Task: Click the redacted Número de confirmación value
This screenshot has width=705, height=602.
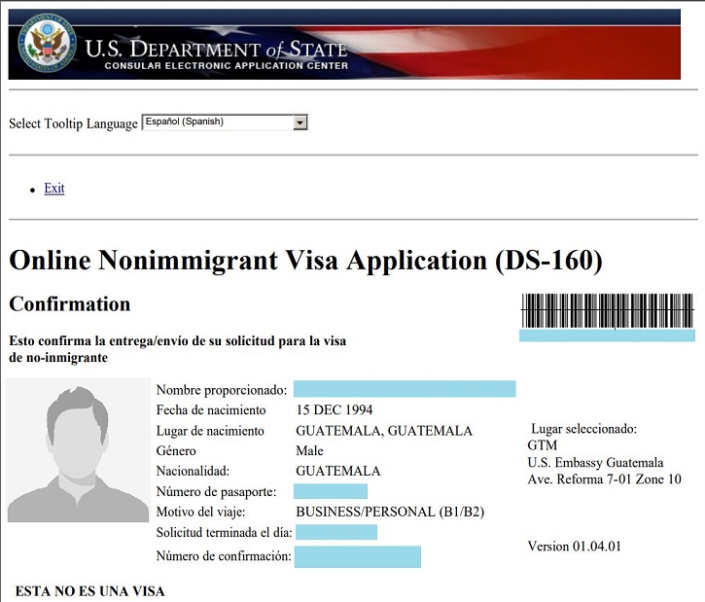Action: (358, 556)
